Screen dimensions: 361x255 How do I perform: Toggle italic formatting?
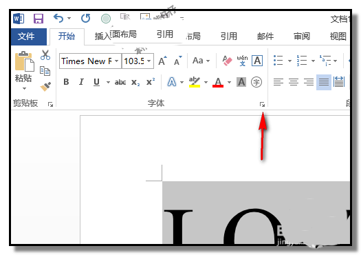[x=81, y=82]
